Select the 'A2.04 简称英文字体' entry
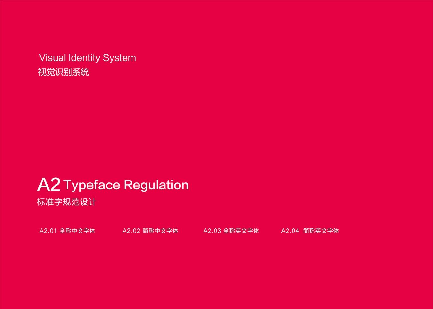Screen dimensions: 433x309 [310, 231]
